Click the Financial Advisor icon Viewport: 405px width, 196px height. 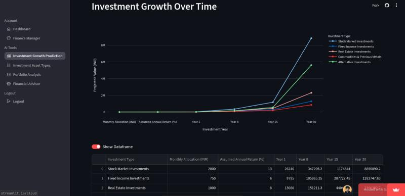click(x=9, y=84)
